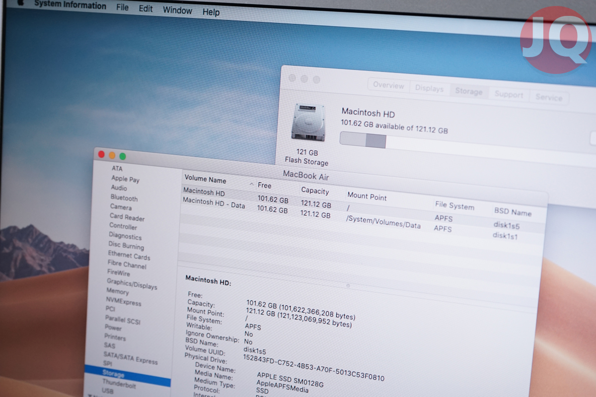Select the Macintosh HD - Data volume row

point(362,218)
